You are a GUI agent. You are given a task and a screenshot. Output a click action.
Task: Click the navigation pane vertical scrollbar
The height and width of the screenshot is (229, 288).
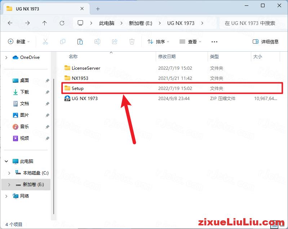point(53,146)
